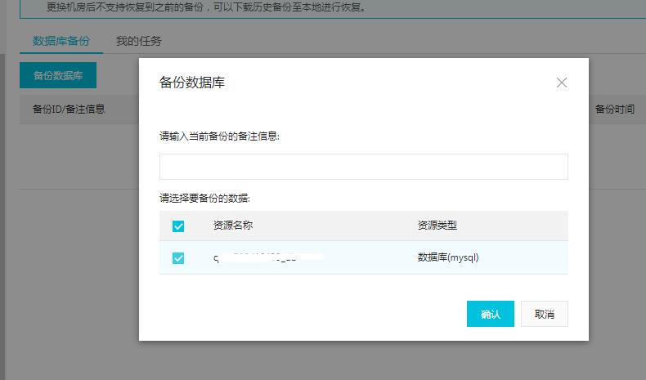This screenshot has width=646, height=380.
Task: Open the 我的任务 tab
Action: 138,41
